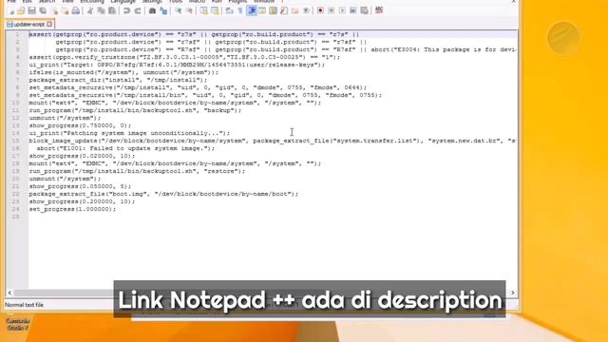The height and width of the screenshot is (342, 608).
Task: Click the Save All toolbar icon
Action: point(43,10)
